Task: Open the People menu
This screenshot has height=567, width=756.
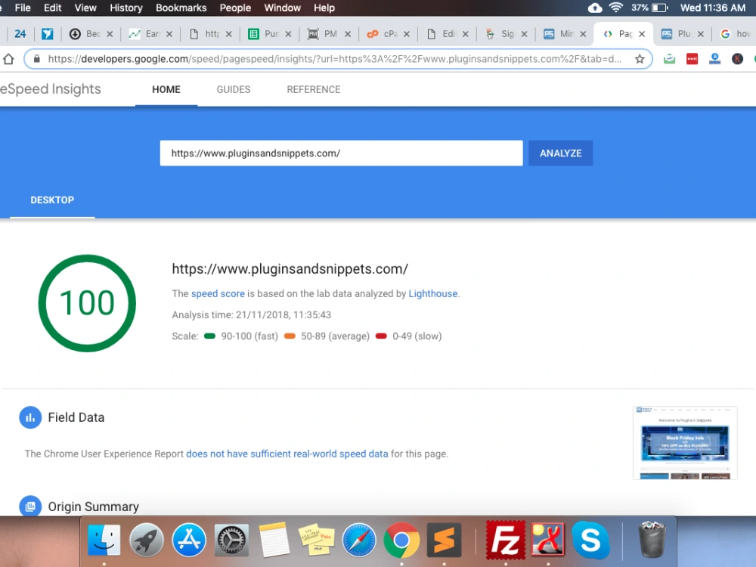Action: (x=235, y=8)
